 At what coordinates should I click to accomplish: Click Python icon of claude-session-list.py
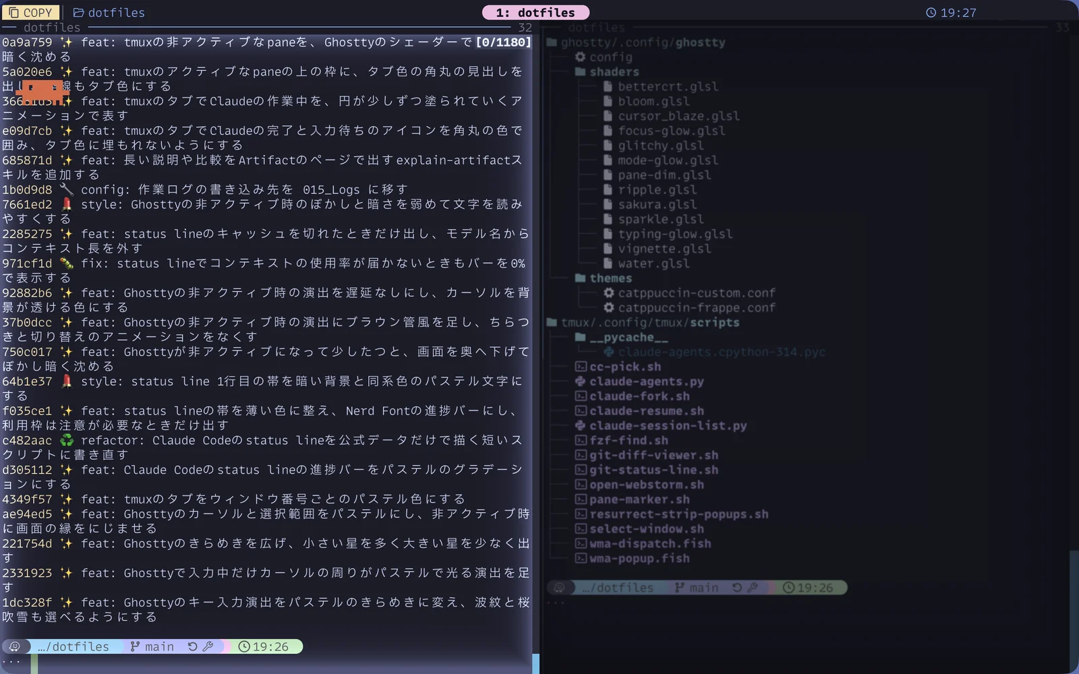tap(580, 425)
